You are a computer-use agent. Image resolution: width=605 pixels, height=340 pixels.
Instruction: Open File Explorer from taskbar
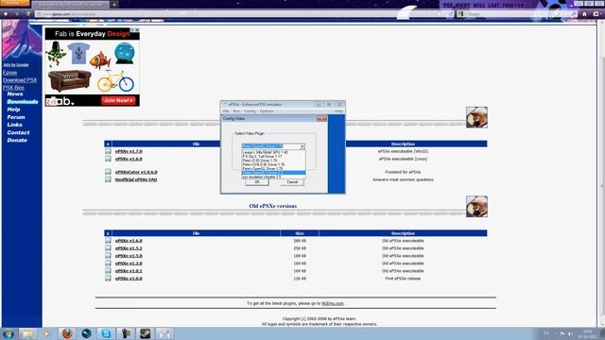click(x=27, y=333)
